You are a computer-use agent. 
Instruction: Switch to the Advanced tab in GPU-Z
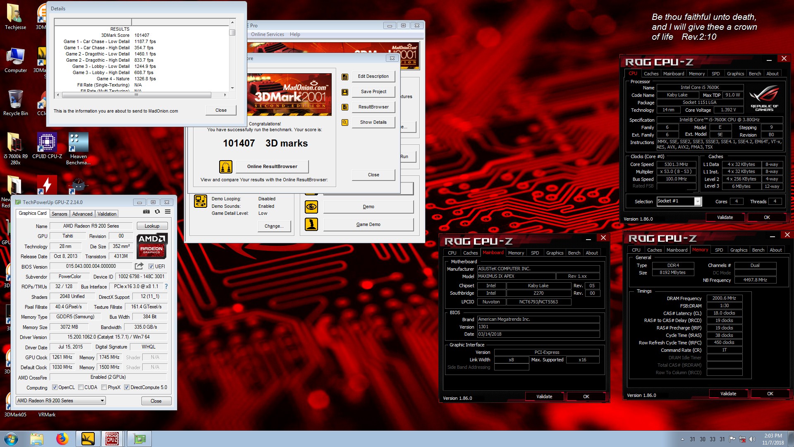tap(82, 214)
